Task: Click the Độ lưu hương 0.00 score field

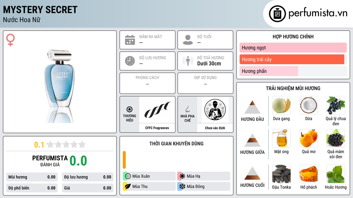Action: click(88, 177)
